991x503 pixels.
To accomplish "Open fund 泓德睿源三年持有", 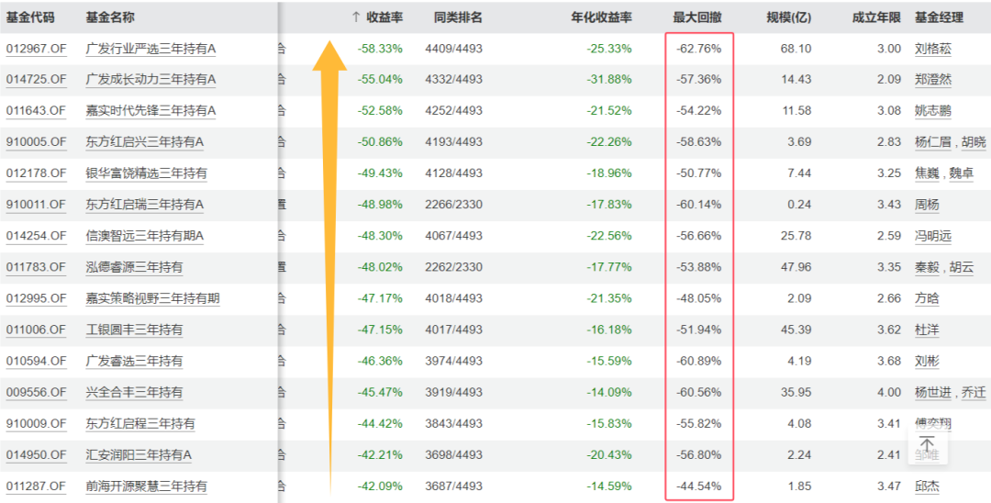I will 134,267.
